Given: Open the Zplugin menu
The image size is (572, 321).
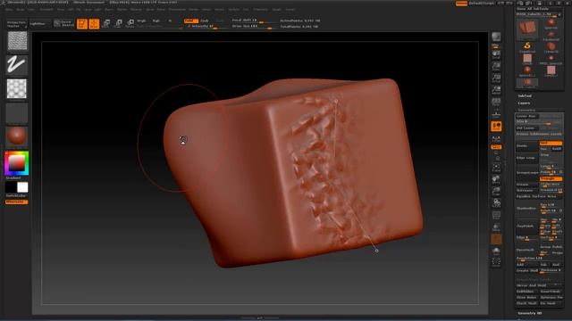Looking at the screenshot, I should [x=277, y=10].
